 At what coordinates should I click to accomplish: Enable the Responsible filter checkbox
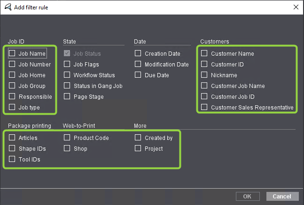pyautogui.click(x=12, y=96)
